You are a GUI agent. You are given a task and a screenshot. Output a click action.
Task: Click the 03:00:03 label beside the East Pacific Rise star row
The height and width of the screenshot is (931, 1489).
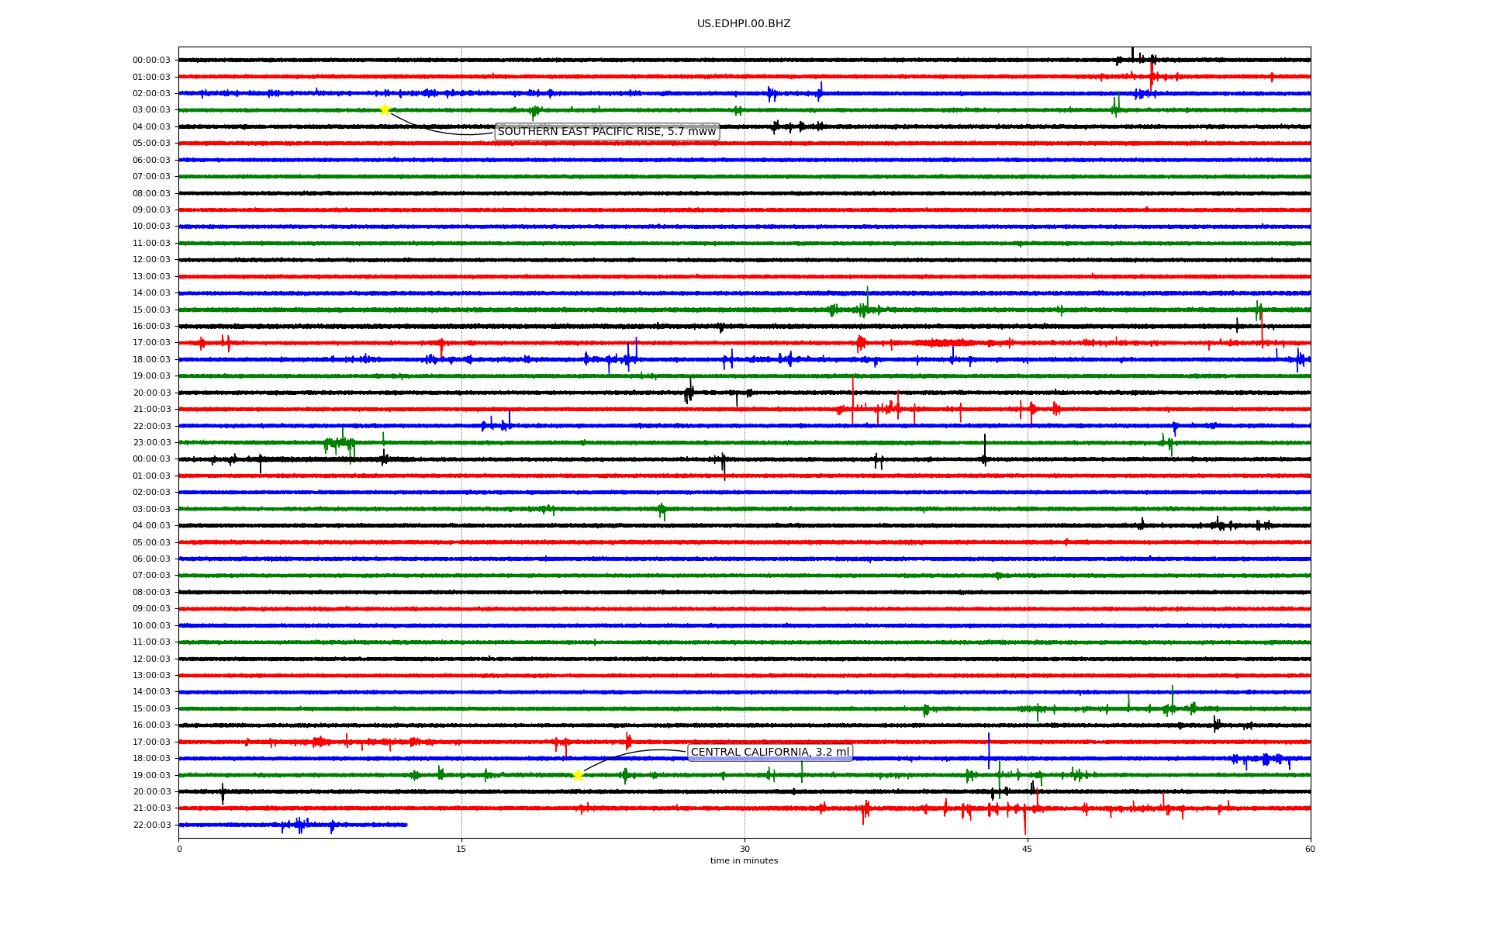[x=151, y=110]
